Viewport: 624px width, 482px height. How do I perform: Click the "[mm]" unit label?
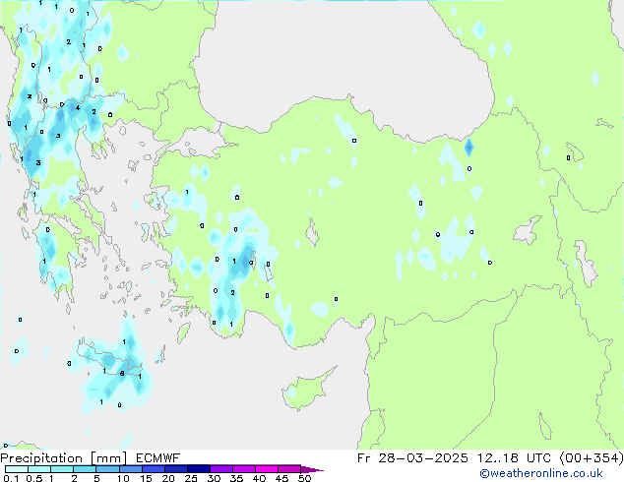click(x=108, y=458)
